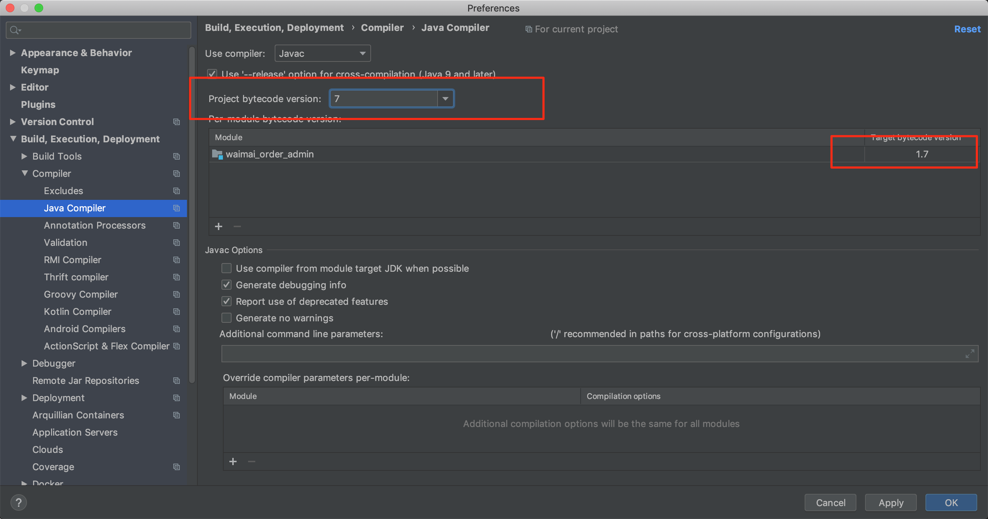Open Project bytecode version dropdown arrow

[445, 99]
